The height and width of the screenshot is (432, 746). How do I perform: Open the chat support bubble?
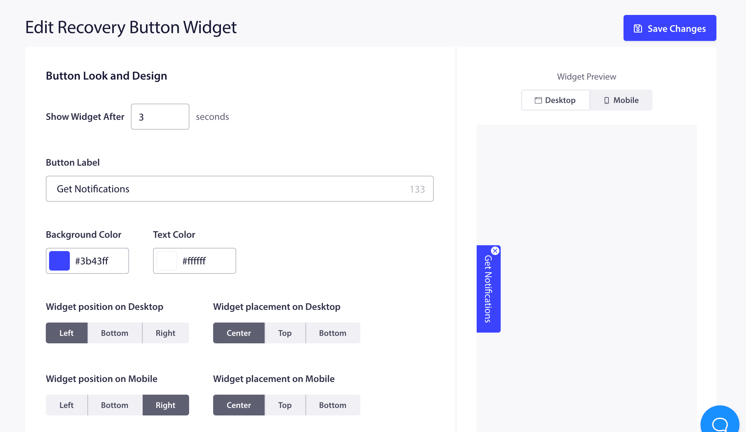[720, 422]
